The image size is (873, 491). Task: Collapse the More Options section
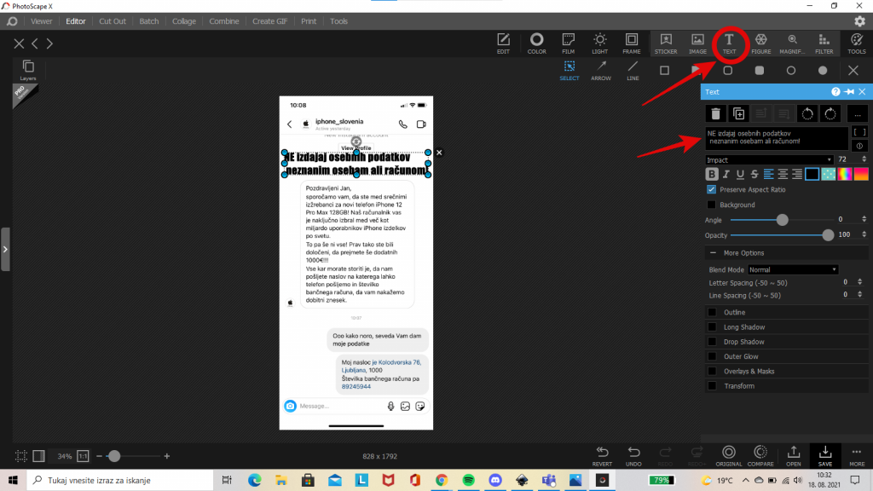click(713, 252)
